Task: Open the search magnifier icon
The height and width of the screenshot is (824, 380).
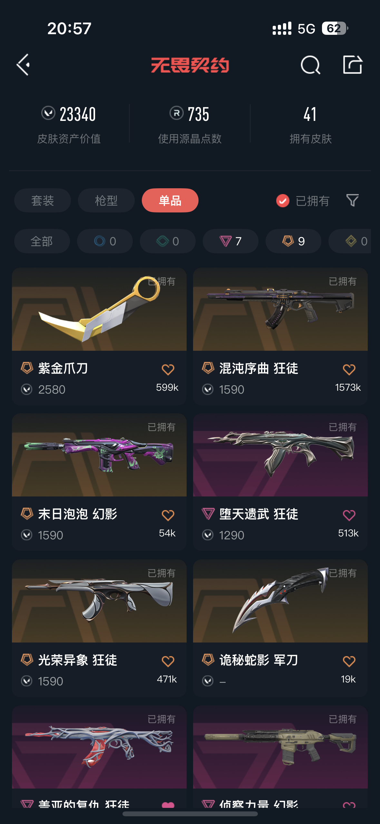Action: [x=310, y=65]
